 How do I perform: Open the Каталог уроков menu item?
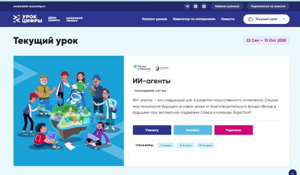point(154,19)
